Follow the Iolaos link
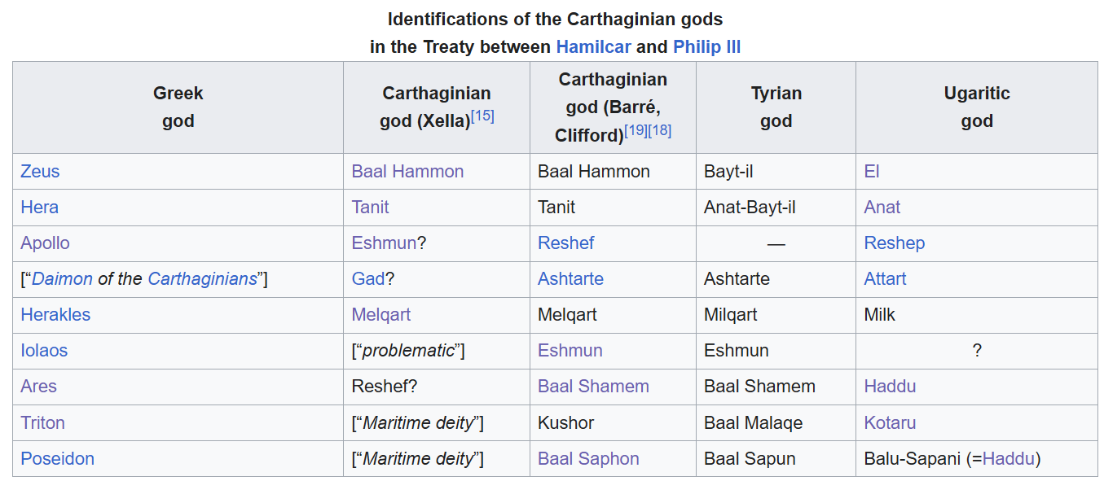1104x481 pixels. point(44,351)
